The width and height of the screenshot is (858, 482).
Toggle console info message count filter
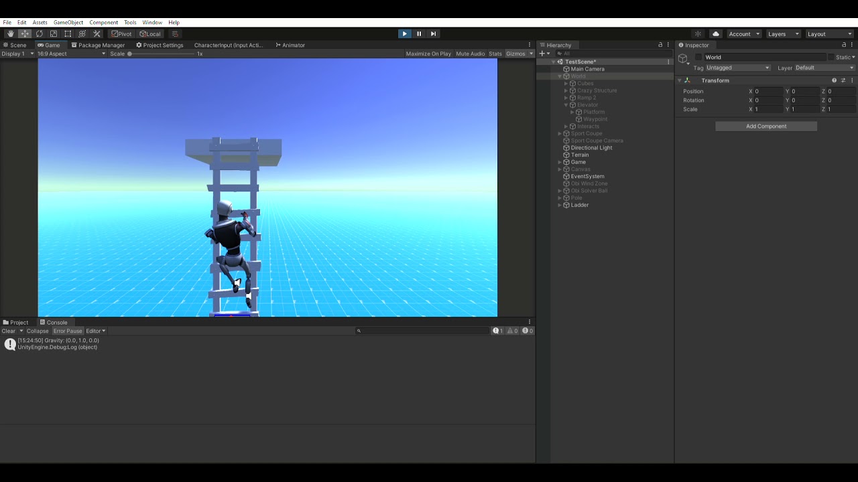click(x=499, y=331)
